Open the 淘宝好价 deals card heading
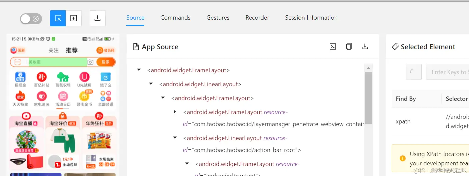This screenshot has height=176, width=469. [63, 123]
